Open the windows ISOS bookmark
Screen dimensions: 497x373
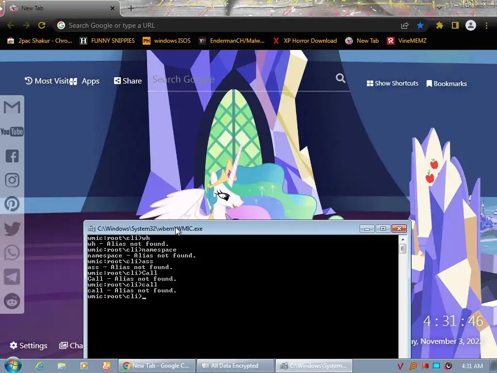167,41
